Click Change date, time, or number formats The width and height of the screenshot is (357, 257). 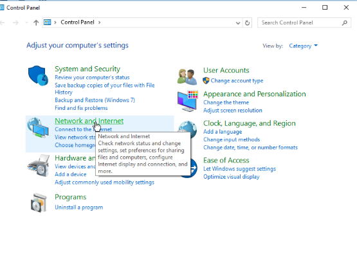[x=250, y=147]
